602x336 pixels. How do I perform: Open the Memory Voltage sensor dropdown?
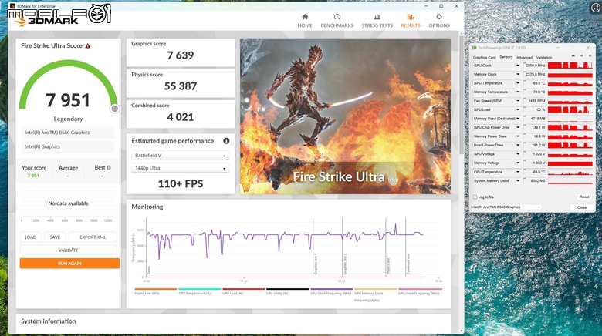pyautogui.click(x=518, y=163)
